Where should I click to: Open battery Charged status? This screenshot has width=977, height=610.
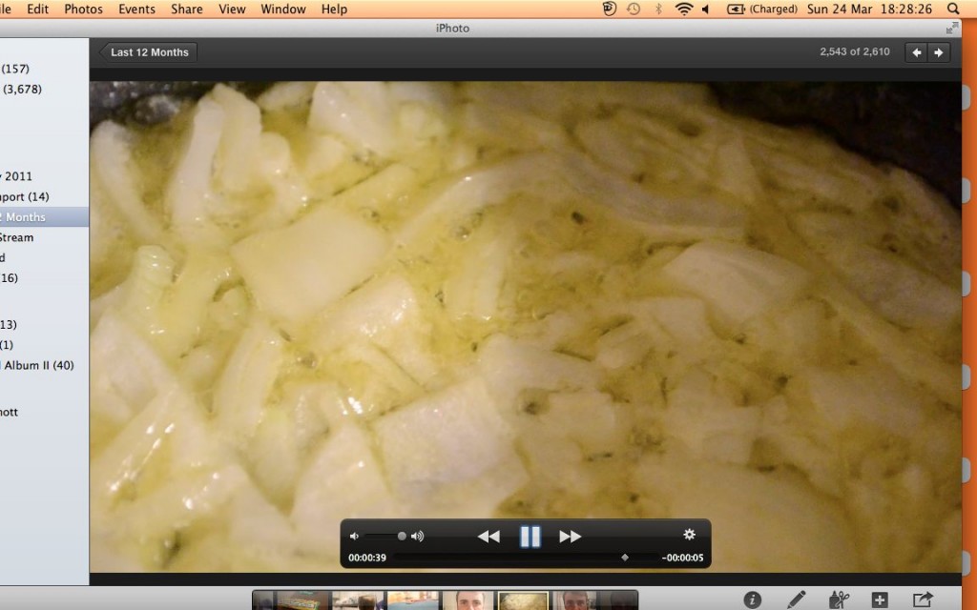(762, 9)
